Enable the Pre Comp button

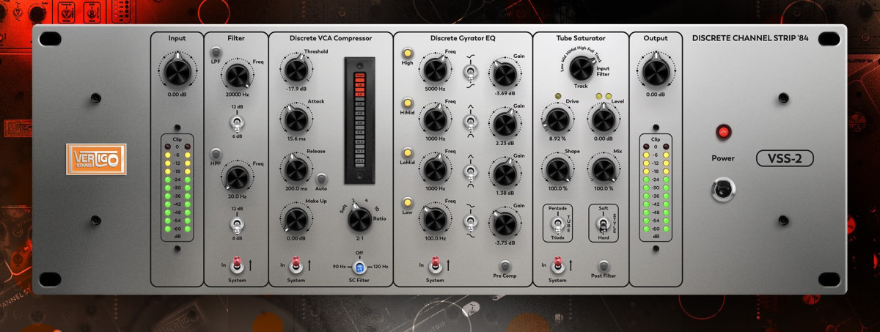(505, 265)
